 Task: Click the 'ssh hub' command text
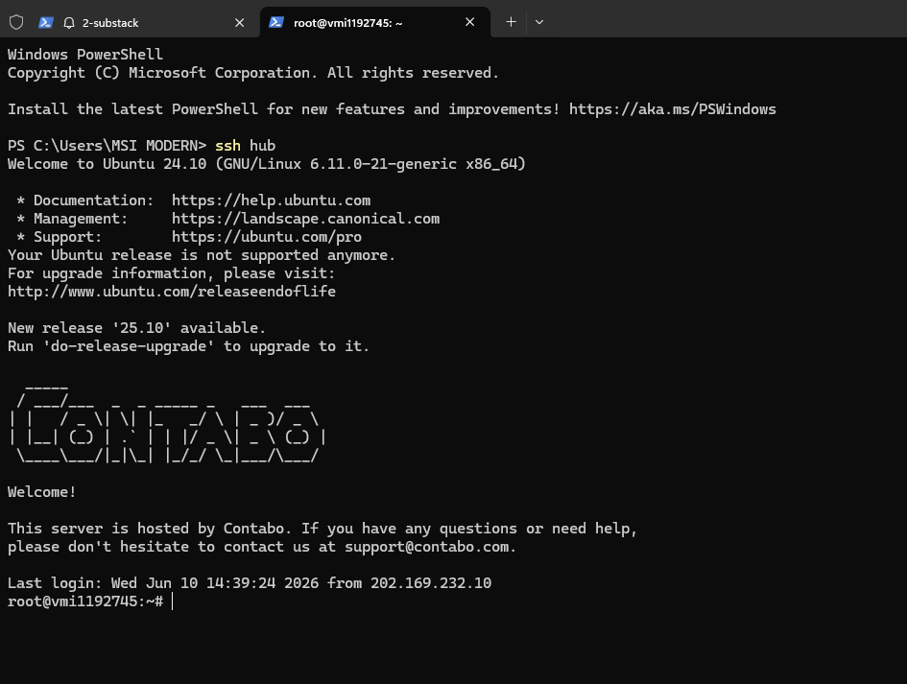tap(246, 146)
